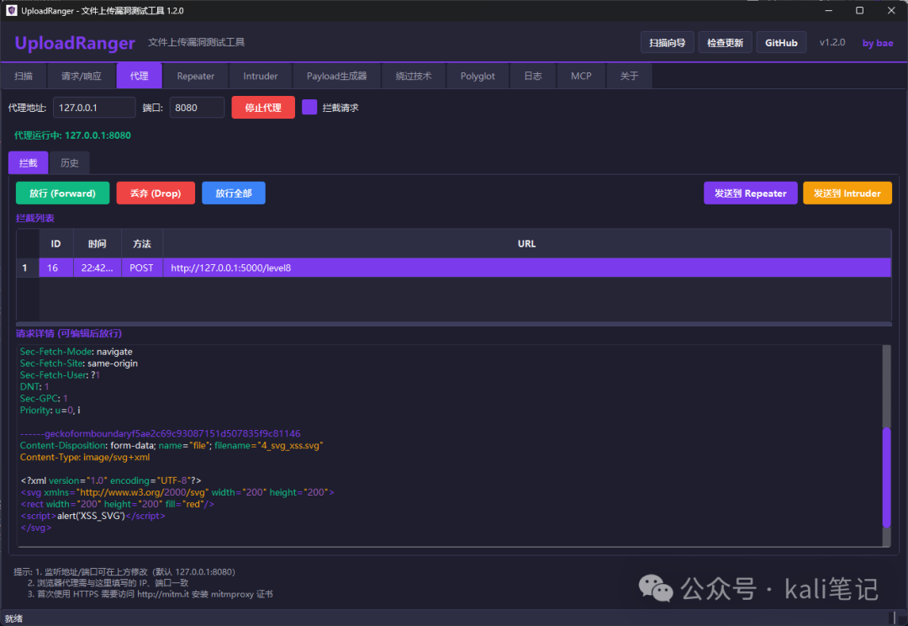This screenshot has width=908, height=626.
Task: Click the URL column header
Action: (x=526, y=243)
